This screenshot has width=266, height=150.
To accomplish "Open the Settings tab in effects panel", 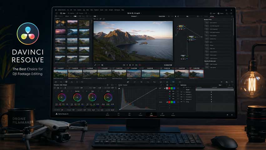I will click(x=212, y=17).
